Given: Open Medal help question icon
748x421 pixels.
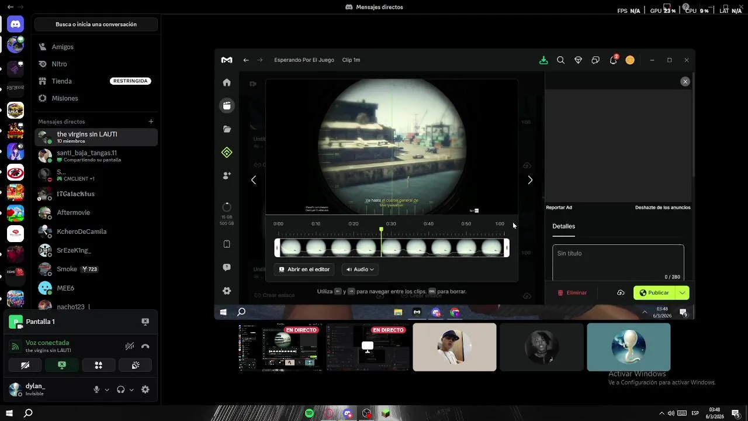Looking at the screenshot, I should [227, 267].
